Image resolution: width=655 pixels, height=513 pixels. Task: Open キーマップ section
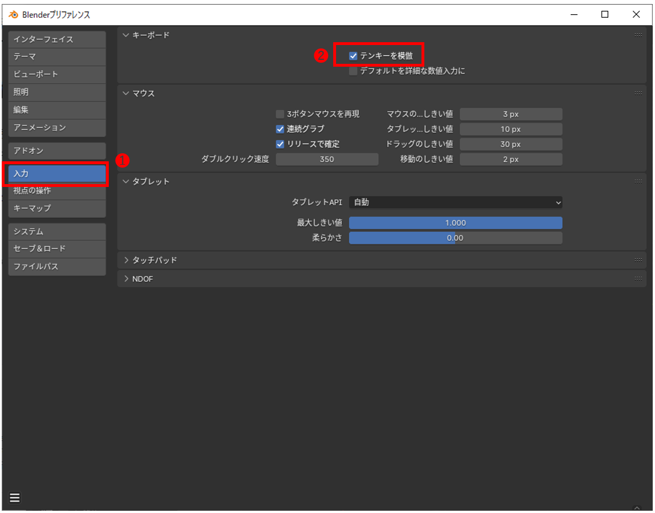tap(57, 208)
